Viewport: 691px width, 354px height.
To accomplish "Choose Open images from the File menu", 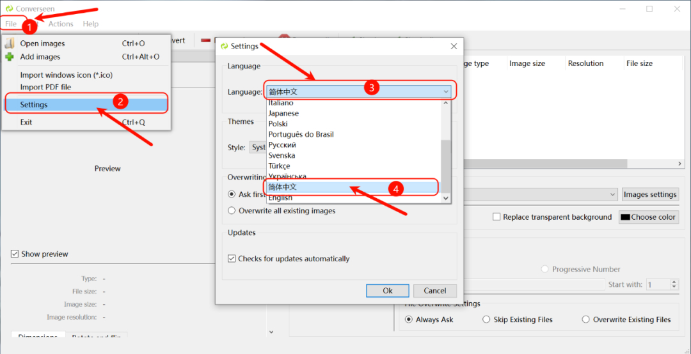I will (86, 43).
